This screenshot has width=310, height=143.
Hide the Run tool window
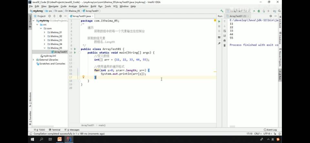point(276,16)
